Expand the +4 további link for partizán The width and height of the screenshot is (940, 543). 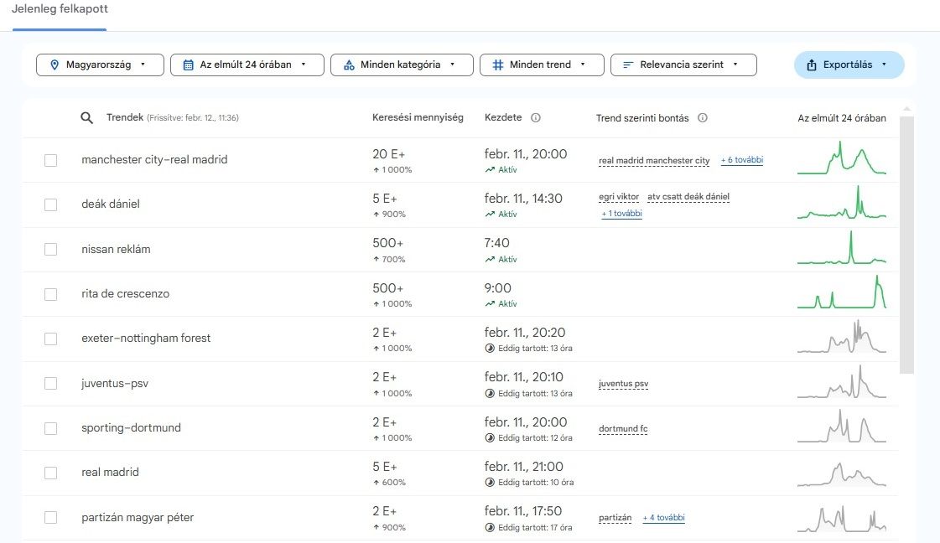click(x=663, y=518)
